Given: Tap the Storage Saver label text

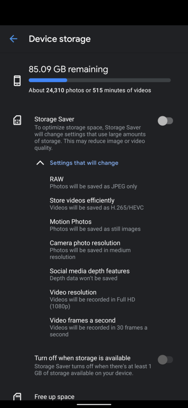Looking at the screenshot, I should click(x=54, y=119).
